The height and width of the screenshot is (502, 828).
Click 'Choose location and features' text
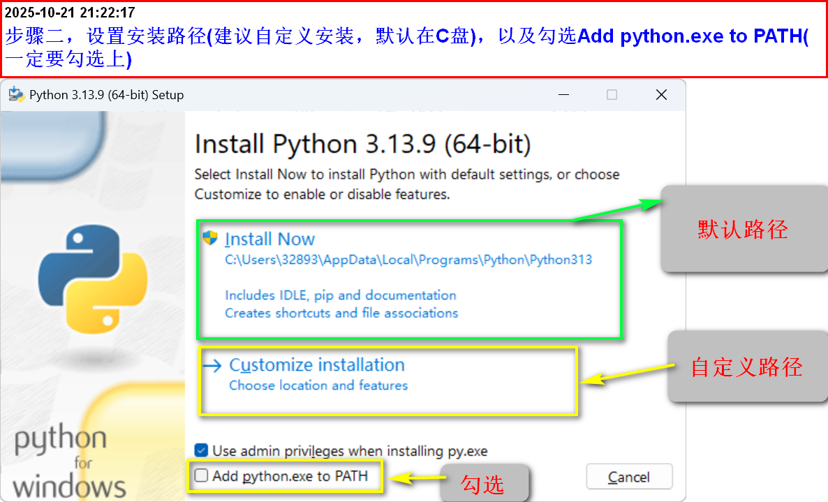pyautogui.click(x=318, y=385)
